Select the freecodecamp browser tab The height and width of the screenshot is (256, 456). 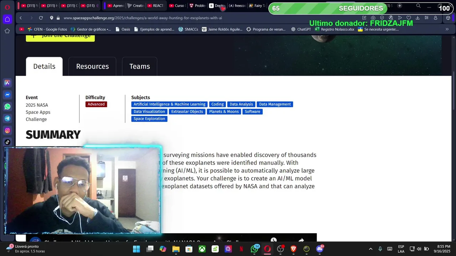coord(237,6)
